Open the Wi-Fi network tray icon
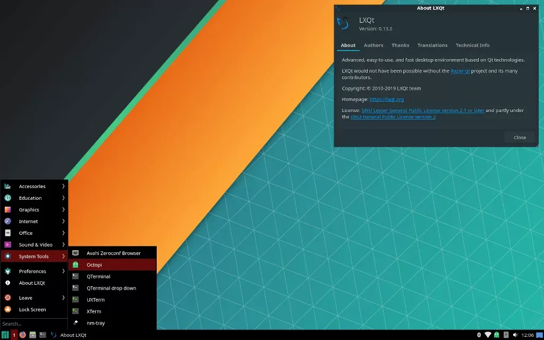 click(x=488, y=335)
